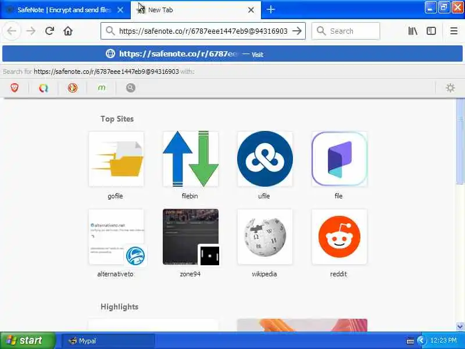This screenshot has height=349, width=465.
Task: Close the SafeNote tab
Action: 120,10
